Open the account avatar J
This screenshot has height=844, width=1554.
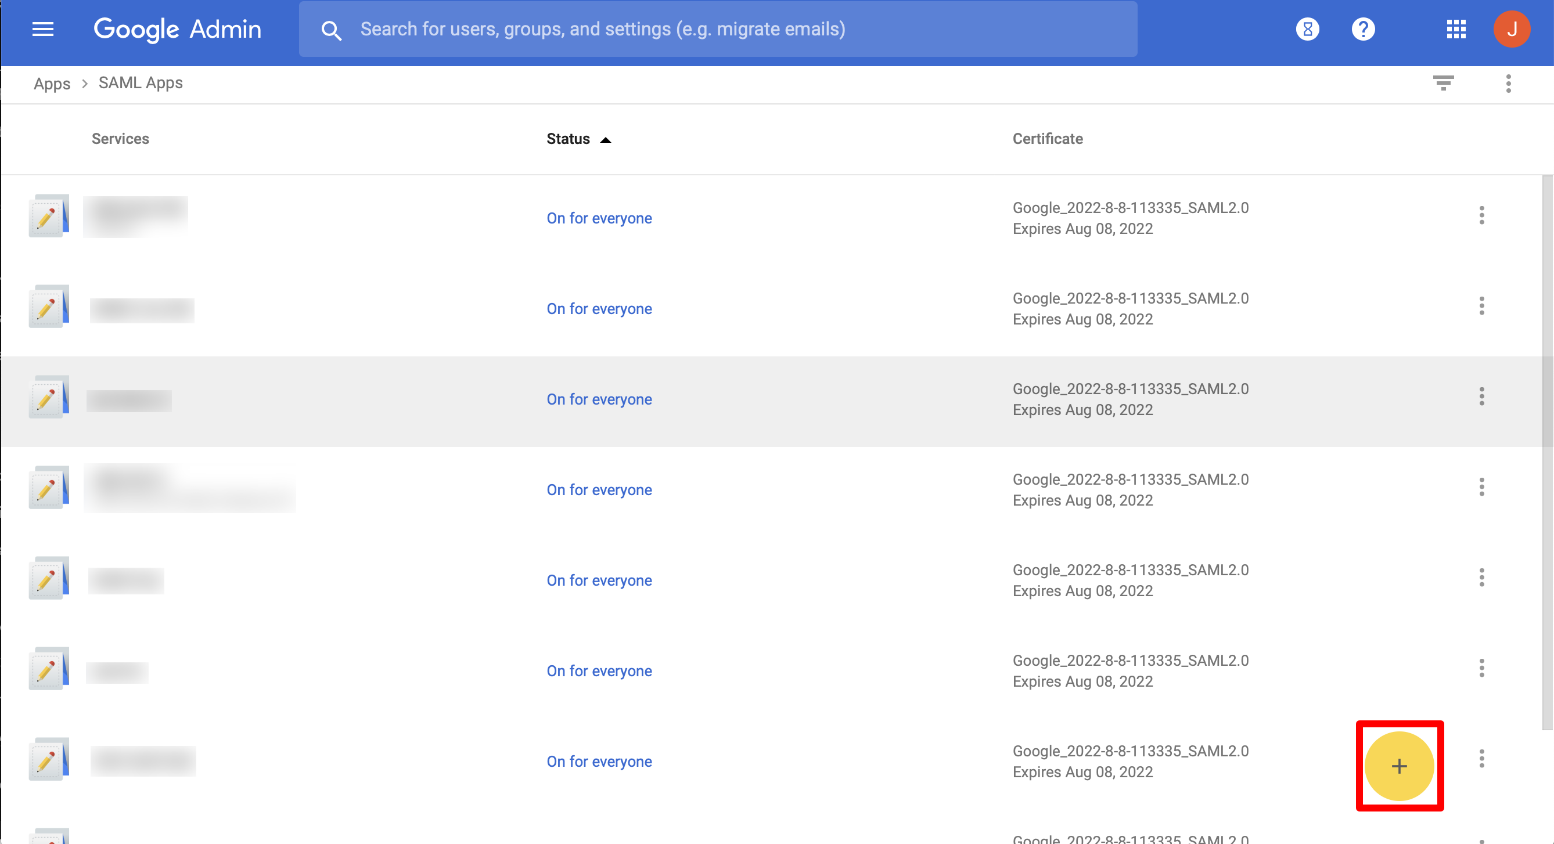point(1512,29)
